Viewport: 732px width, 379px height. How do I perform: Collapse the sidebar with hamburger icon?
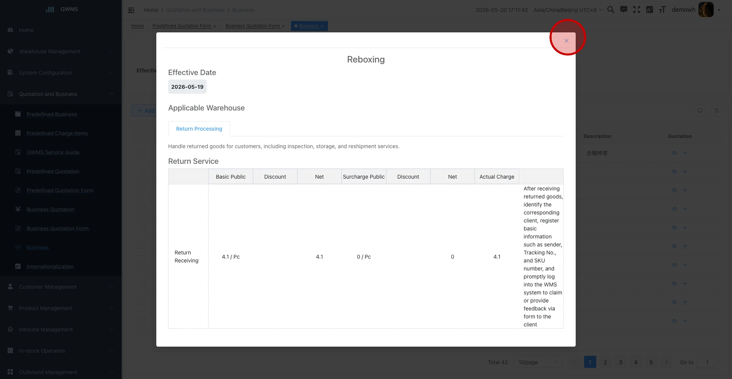(x=131, y=10)
